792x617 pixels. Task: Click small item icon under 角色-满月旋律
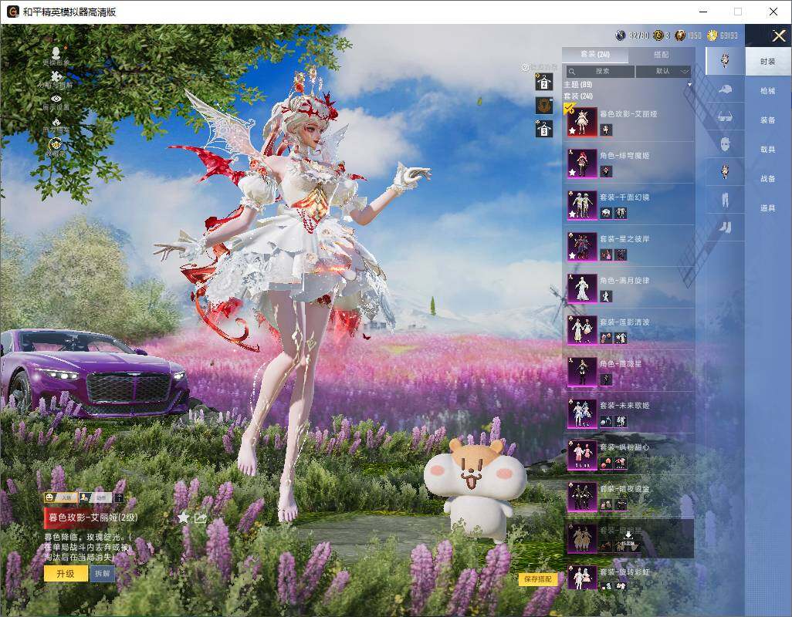point(606,297)
